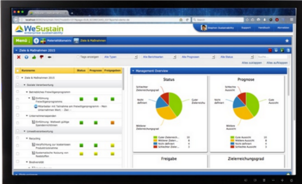Tick the header checkbox next to Kurzname

(17, 71)
